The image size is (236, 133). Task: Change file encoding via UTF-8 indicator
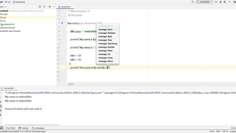tap(225, 132)
